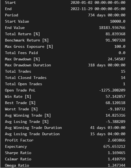Click Total Fees Paid value 0.0
Screen dimensions: 131x168
point(122,53)
